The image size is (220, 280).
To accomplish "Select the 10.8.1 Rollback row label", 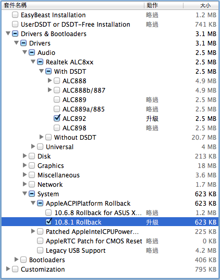I will (78, 222).
